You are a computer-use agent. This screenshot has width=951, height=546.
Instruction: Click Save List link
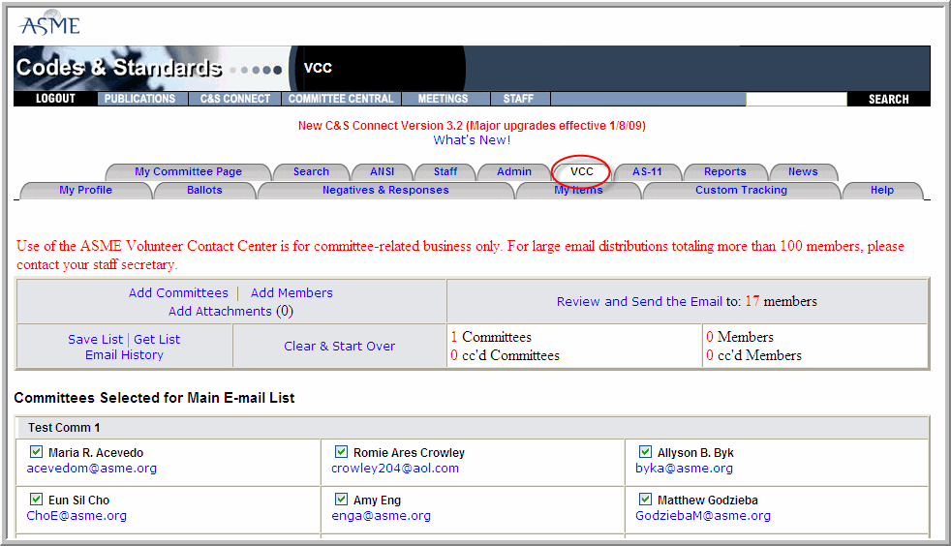pos(95,340)
